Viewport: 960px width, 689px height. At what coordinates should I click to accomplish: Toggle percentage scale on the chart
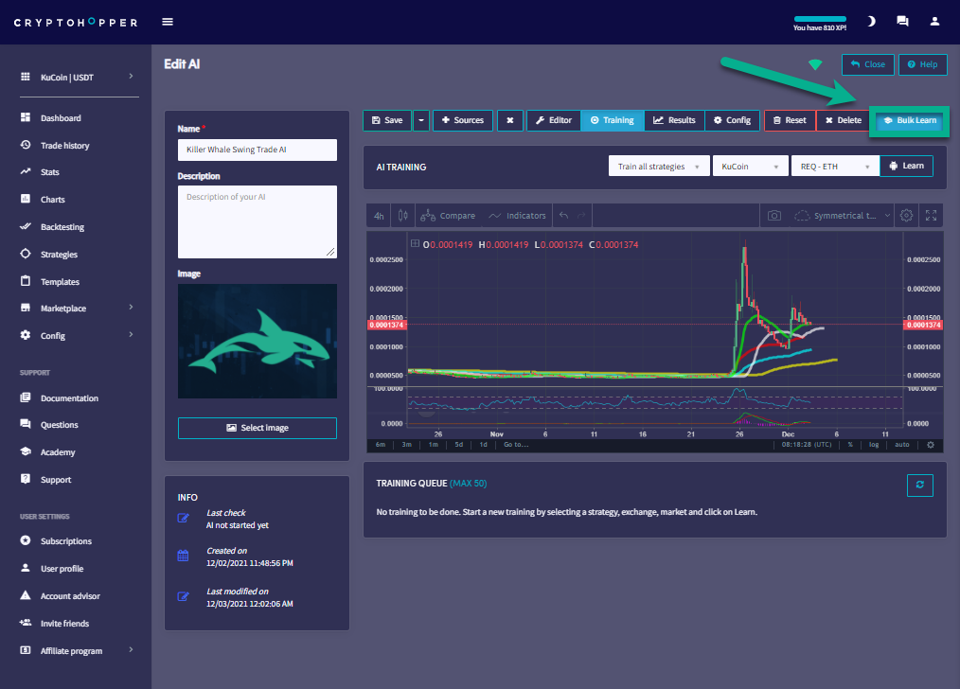(x=850, y=445)
